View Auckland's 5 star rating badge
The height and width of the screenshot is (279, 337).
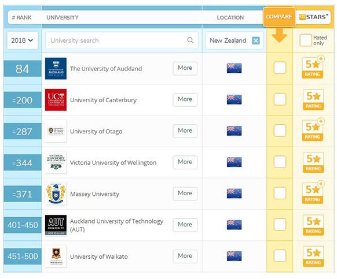[x=313, y=68]
